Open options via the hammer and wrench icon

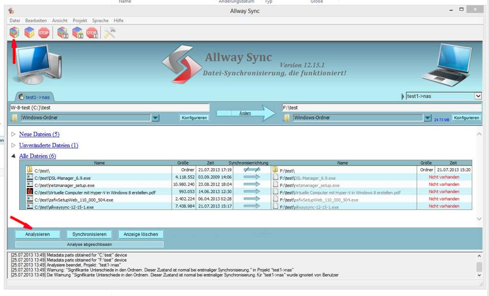click(x=110, y=33)
